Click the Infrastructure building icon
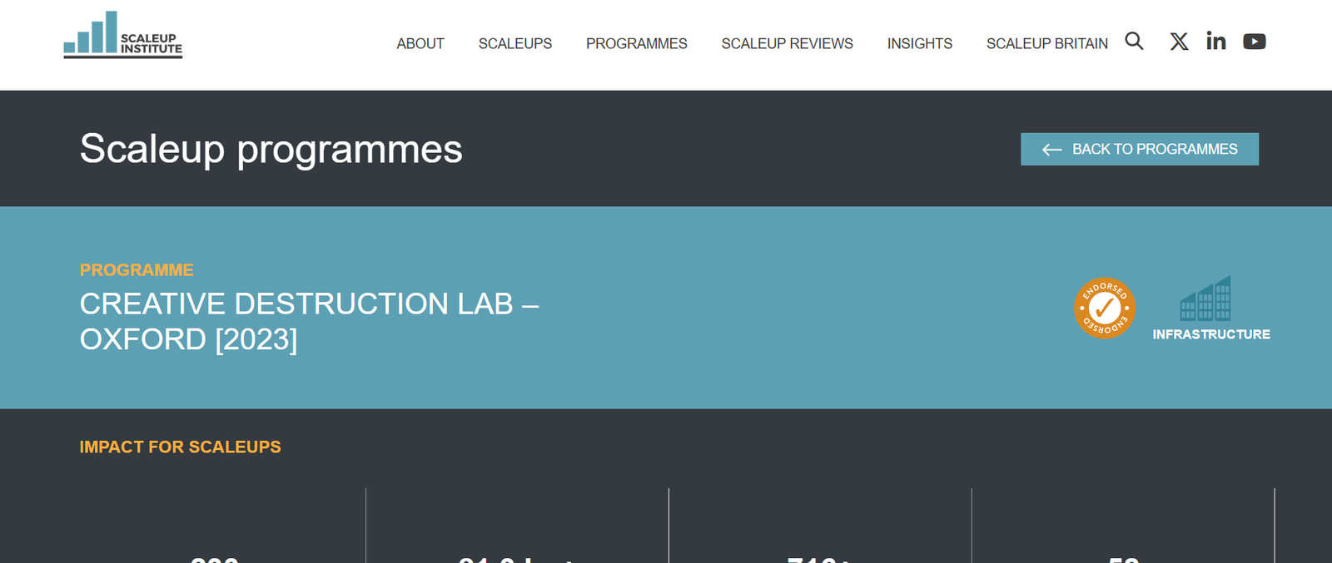The image size is (1332, 563). point(1205,299)
